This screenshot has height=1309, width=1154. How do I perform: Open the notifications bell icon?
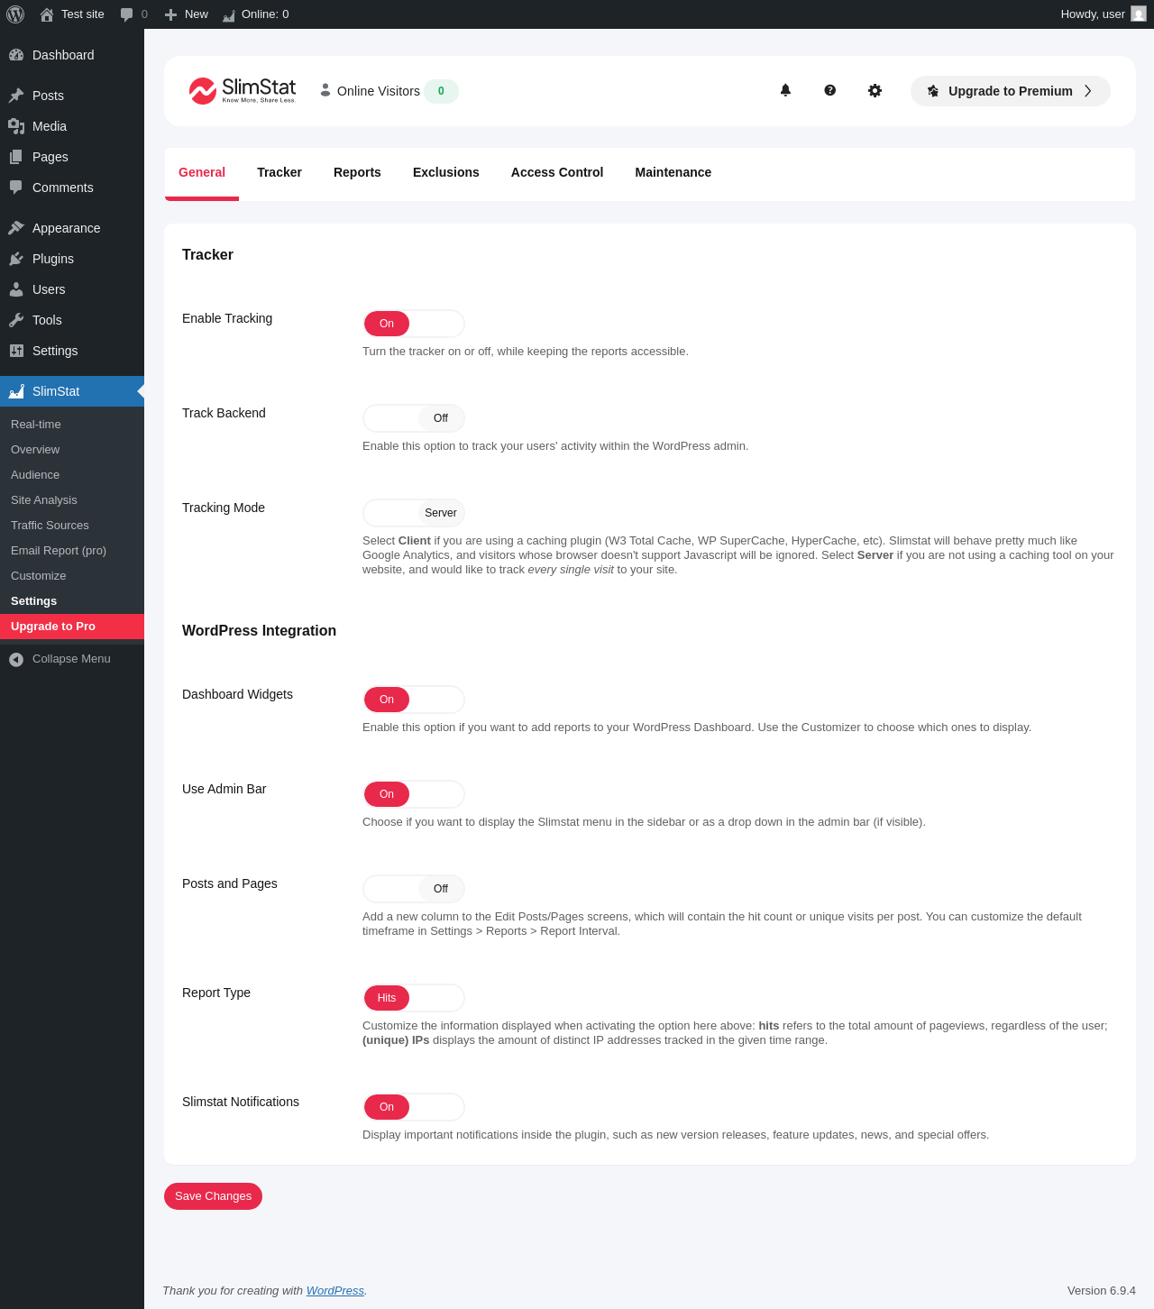coord(785,90)
